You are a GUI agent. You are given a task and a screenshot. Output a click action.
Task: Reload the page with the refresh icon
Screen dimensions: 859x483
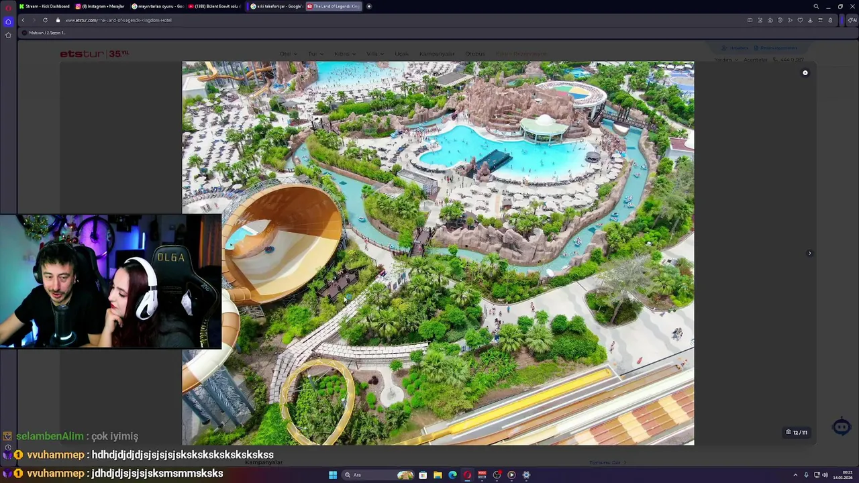(x=45, y=20)
